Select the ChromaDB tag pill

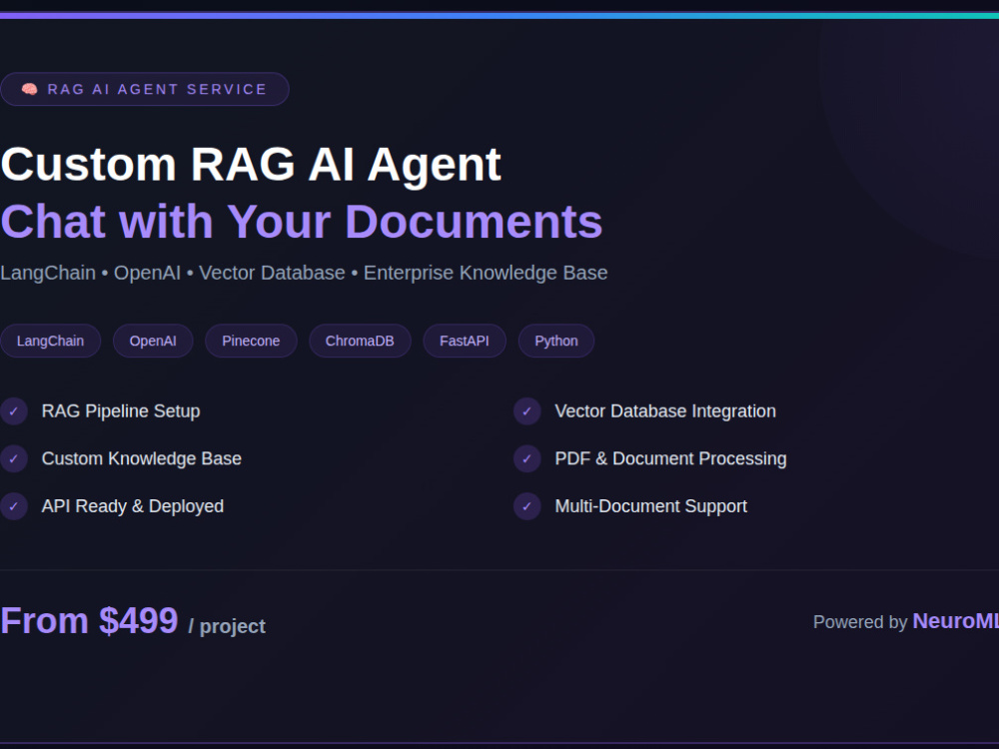point(360,341)
